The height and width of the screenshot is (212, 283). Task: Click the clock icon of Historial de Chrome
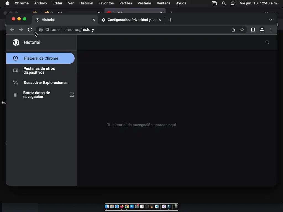[15, 58]
